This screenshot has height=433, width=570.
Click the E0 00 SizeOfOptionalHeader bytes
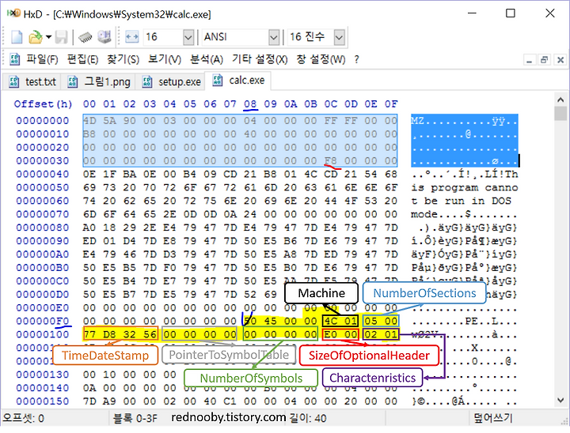tap(340, 334)
